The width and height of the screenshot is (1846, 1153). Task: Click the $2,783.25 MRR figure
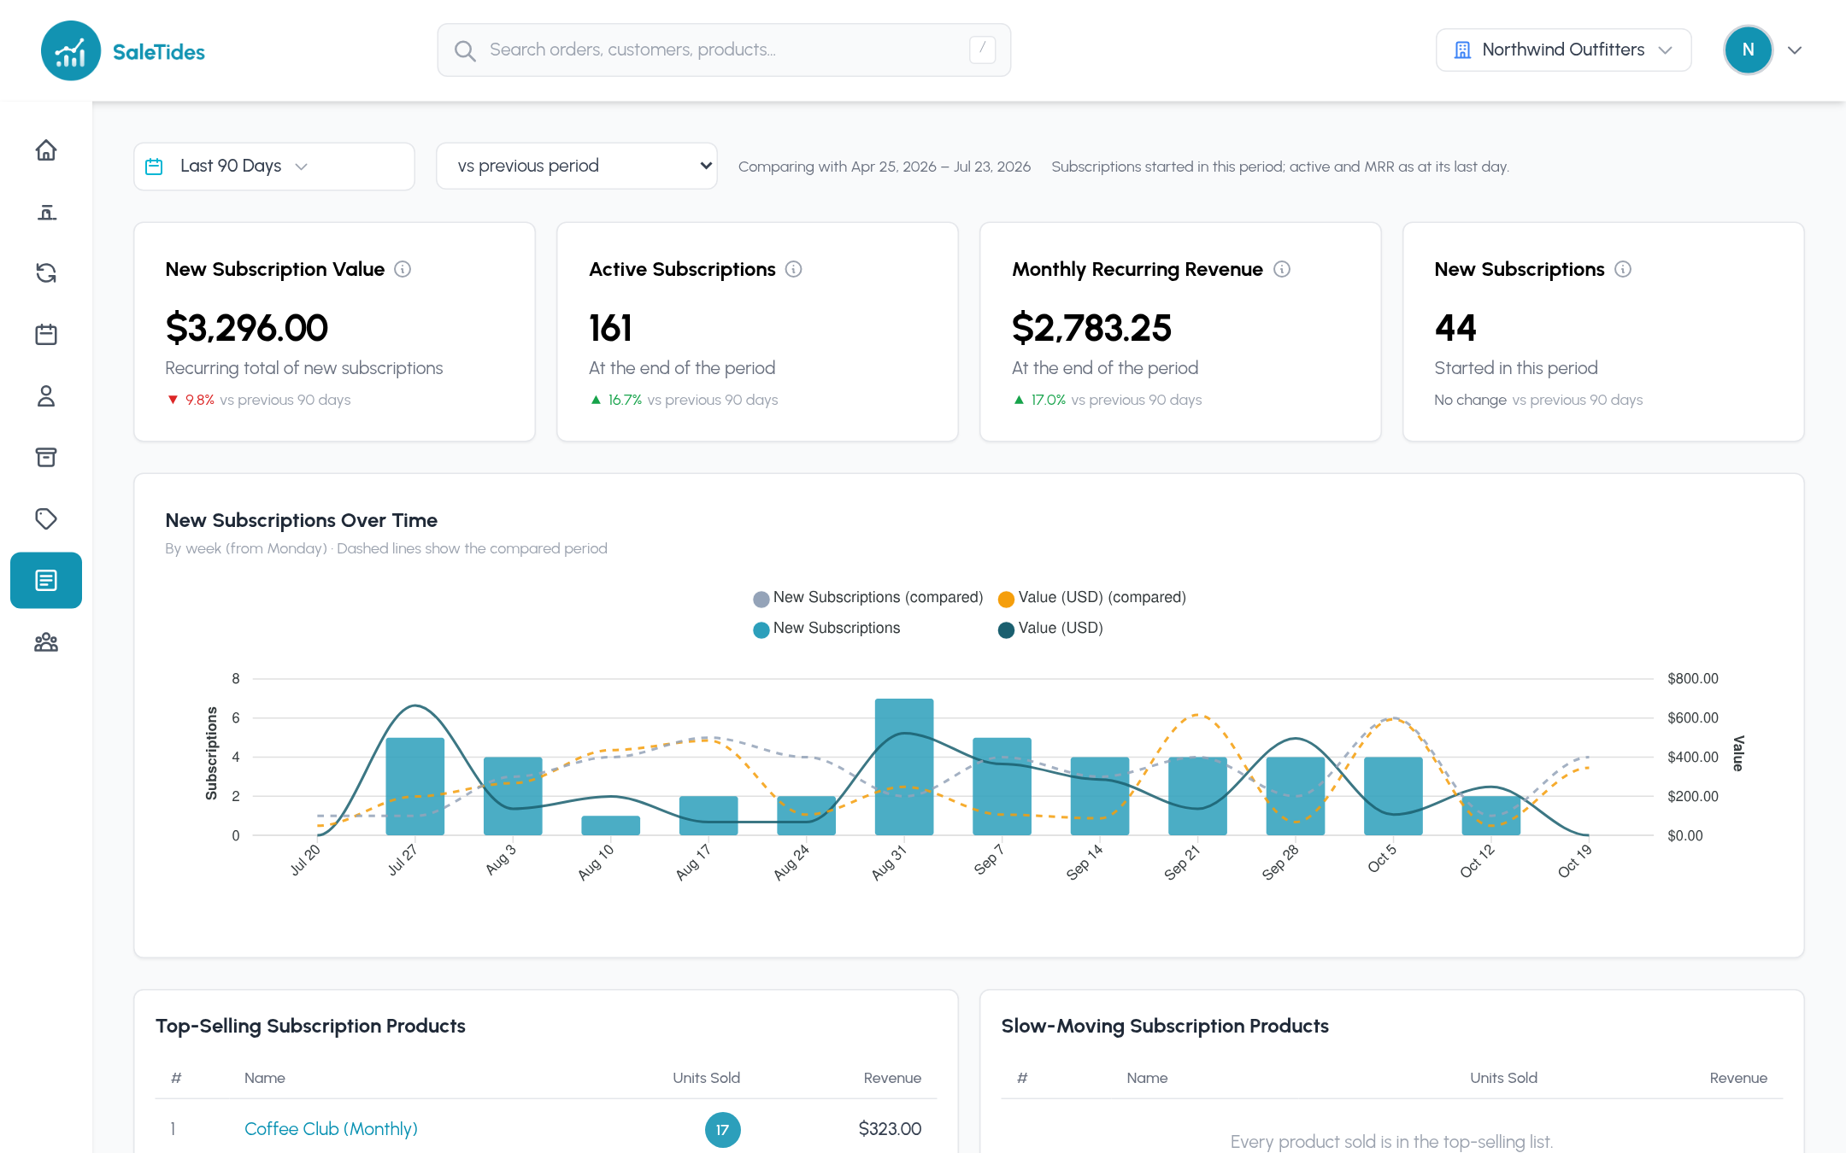[1091, 328]
